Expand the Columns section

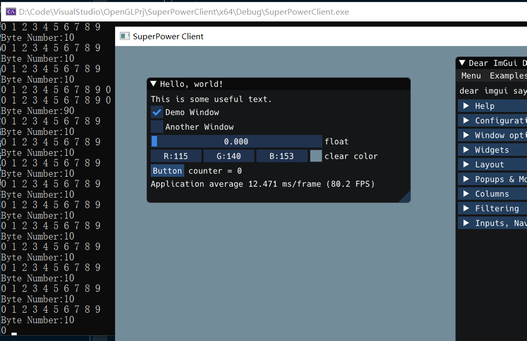click(x=492, y=194)
